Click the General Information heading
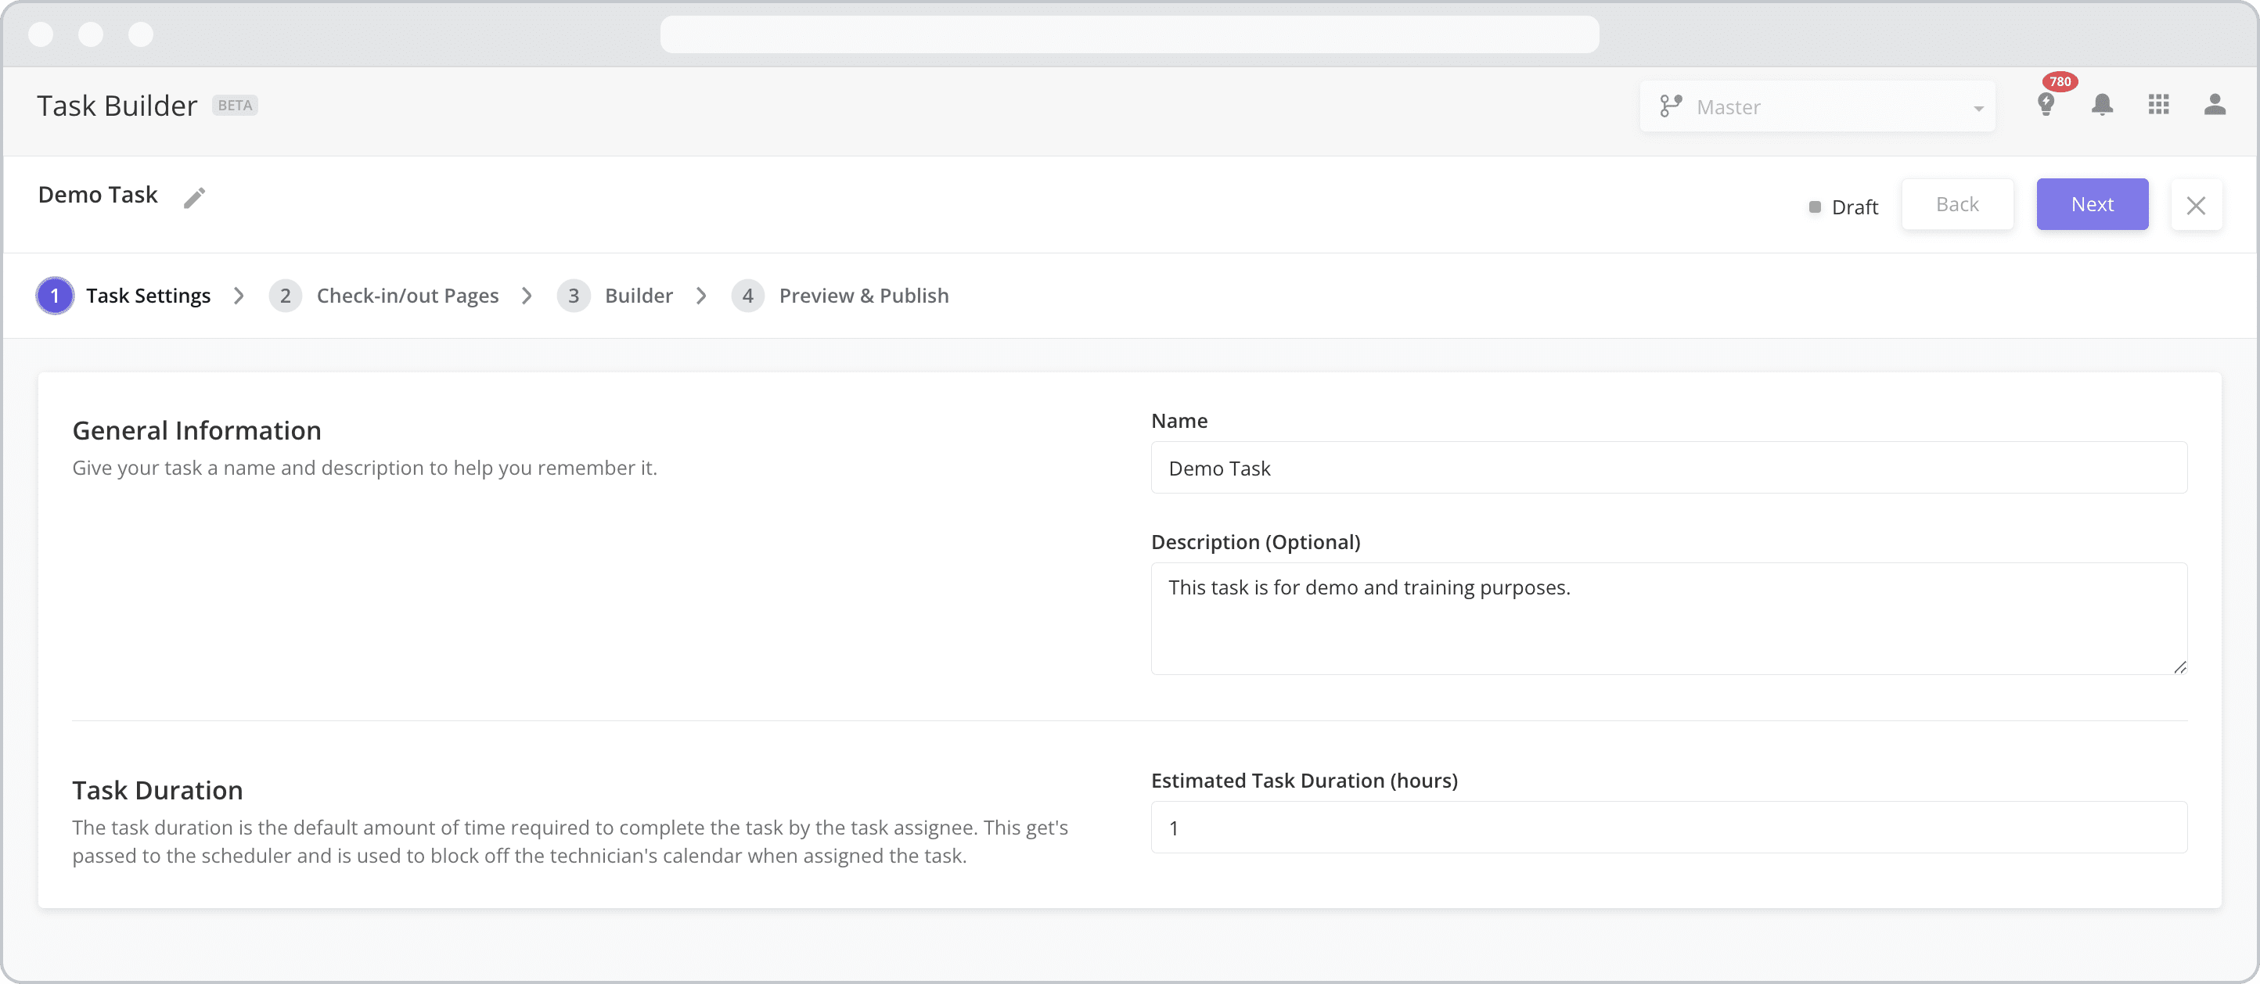The image size is (2260, 984). 196,431
